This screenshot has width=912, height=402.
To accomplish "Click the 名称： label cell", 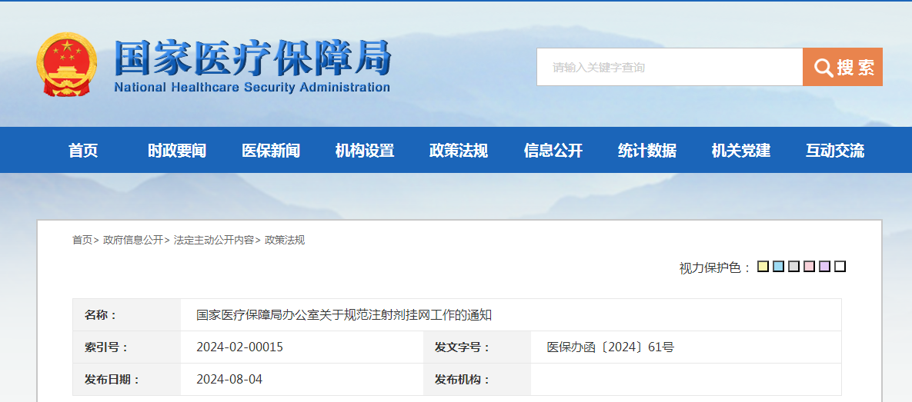I will click(127, 315).
